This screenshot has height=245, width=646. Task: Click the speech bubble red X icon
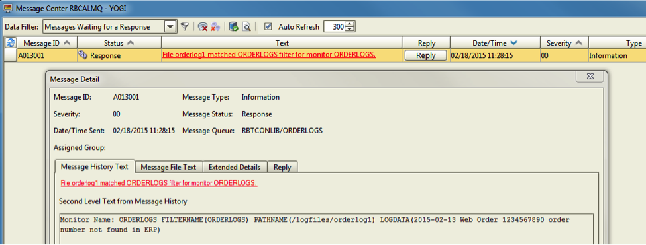point(202,27)
